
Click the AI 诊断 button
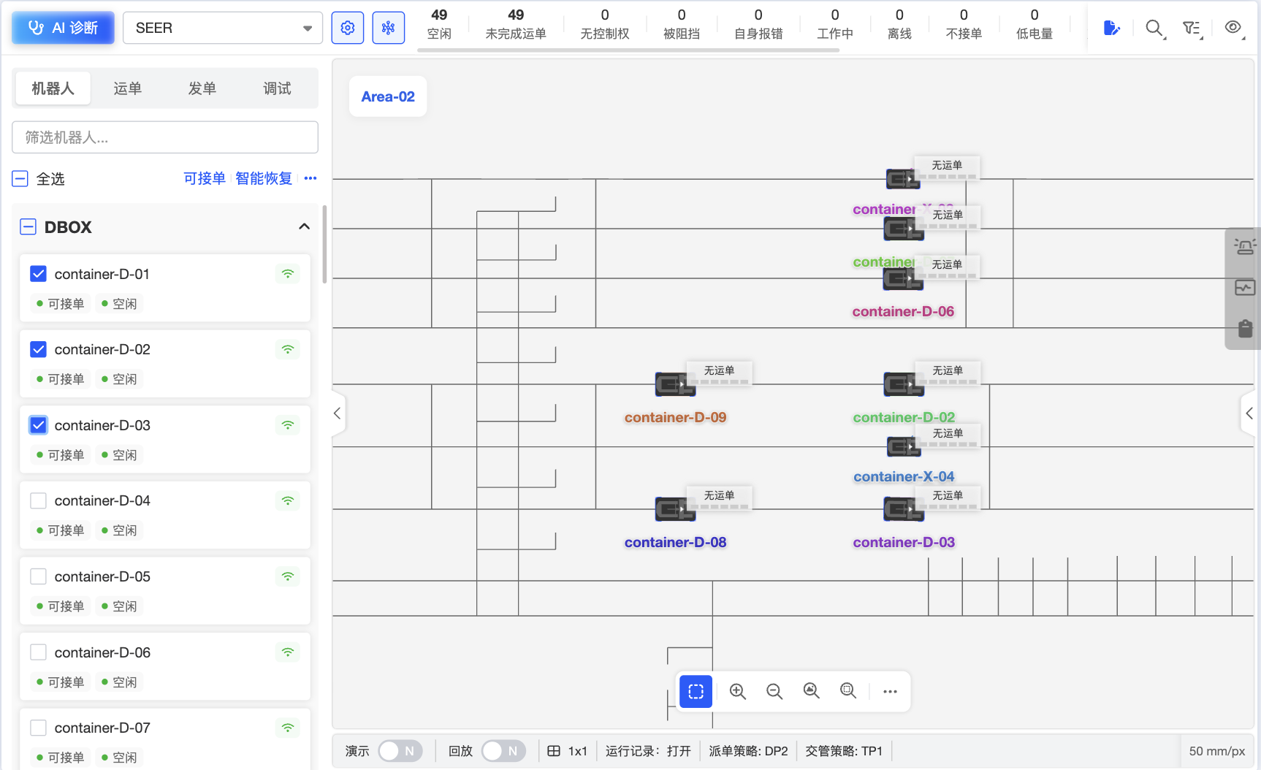(x=63, y=28)
